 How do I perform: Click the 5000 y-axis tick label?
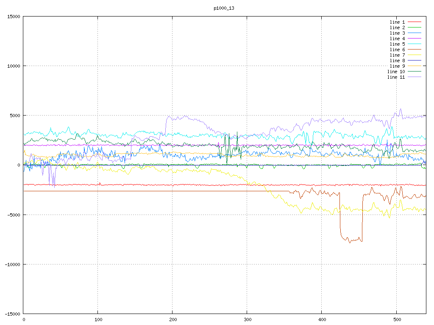pyautogui.click(x=14, y=116)
